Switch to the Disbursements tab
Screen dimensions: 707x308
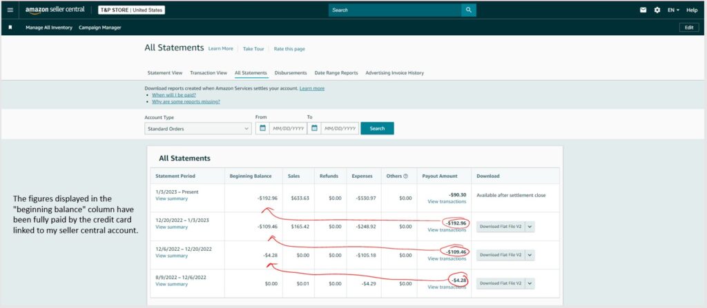click(x=291, y=72)
